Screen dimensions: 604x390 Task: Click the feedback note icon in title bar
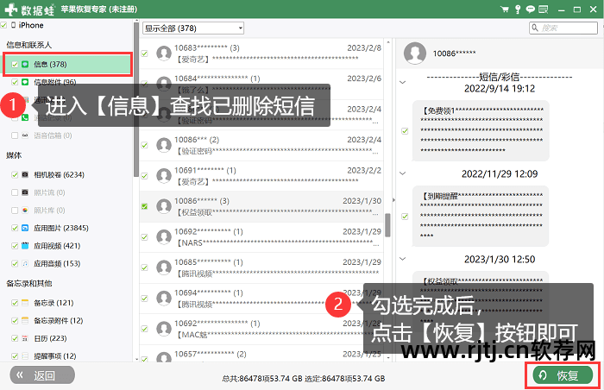543,9
